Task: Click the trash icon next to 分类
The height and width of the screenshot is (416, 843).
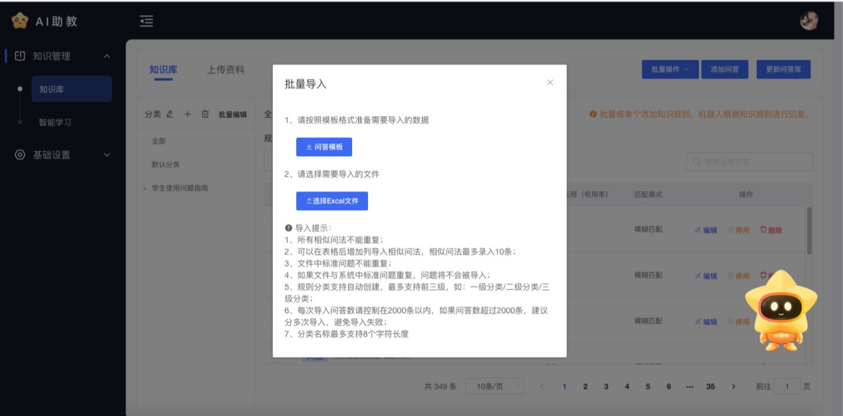Action: click(205, 114)
